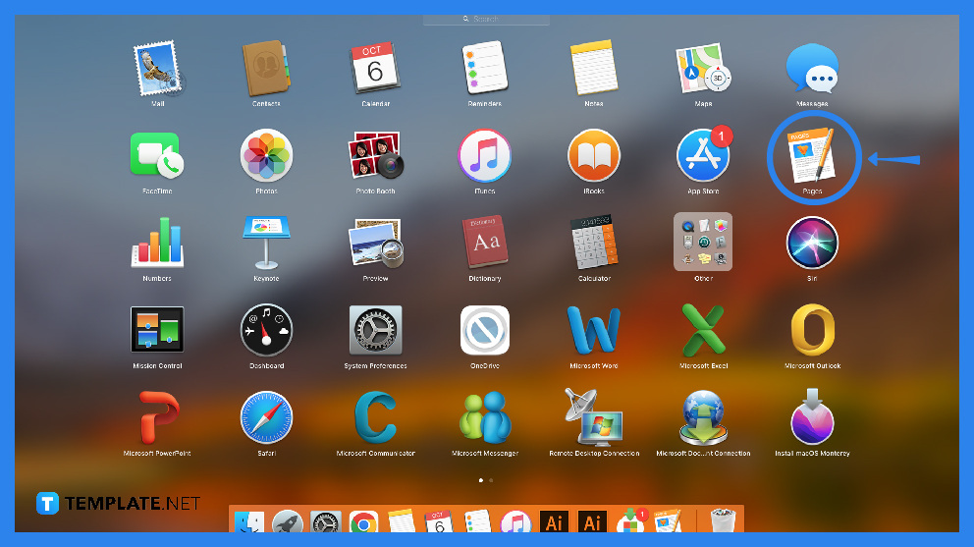974x547 pixels.
Task: Open Remote Desktop Connection
Action: click(x=594, y=417)
